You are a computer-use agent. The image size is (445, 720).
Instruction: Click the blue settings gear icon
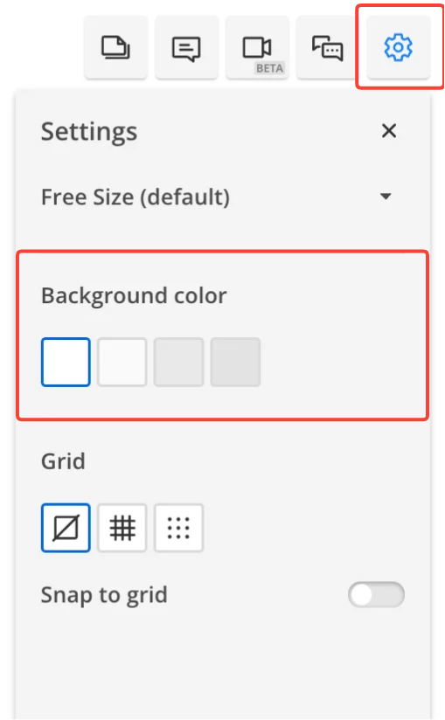tap(398, 47)
